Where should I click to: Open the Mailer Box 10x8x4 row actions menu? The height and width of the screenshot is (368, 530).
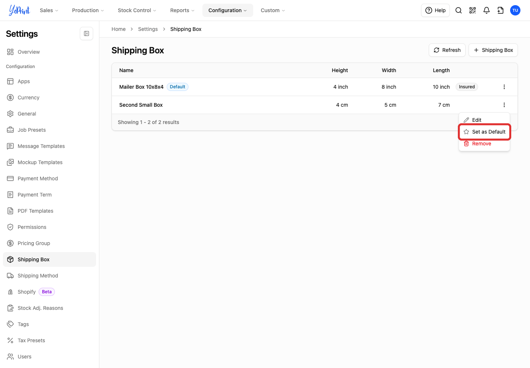(504, 87)
